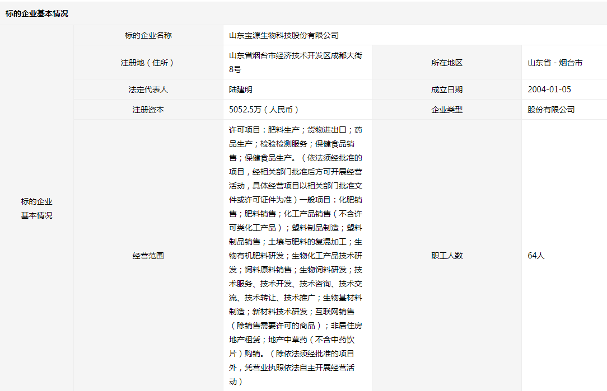Select the label 法定代表人
Screen dimensions: 607x391
(x=148, y=89)
